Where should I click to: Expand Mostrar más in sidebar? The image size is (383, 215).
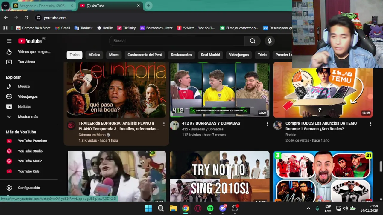pyautogui.click(x=29, y=117)
